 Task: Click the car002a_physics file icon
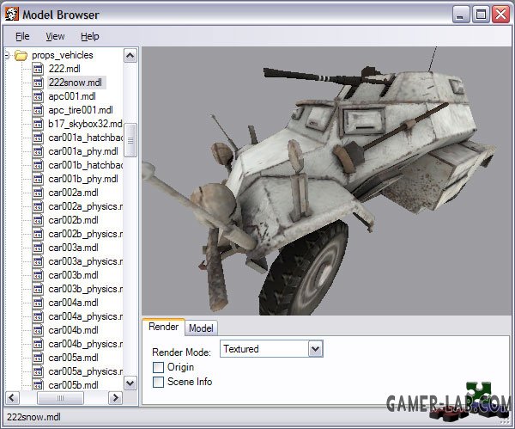coord(38,206)
